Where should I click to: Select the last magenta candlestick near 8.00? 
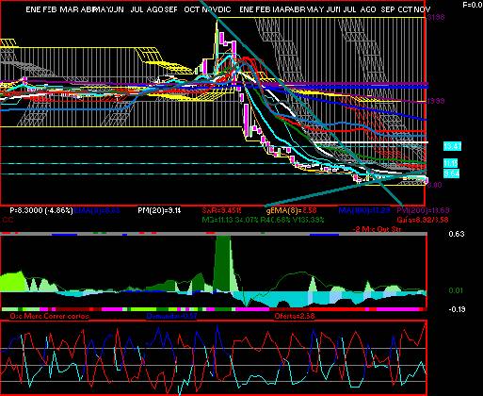427,180
